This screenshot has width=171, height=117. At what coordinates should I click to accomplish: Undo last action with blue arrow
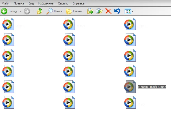pos(117,11)
